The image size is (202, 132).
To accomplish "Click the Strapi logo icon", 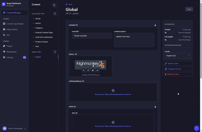I will (x=3, y=4).
